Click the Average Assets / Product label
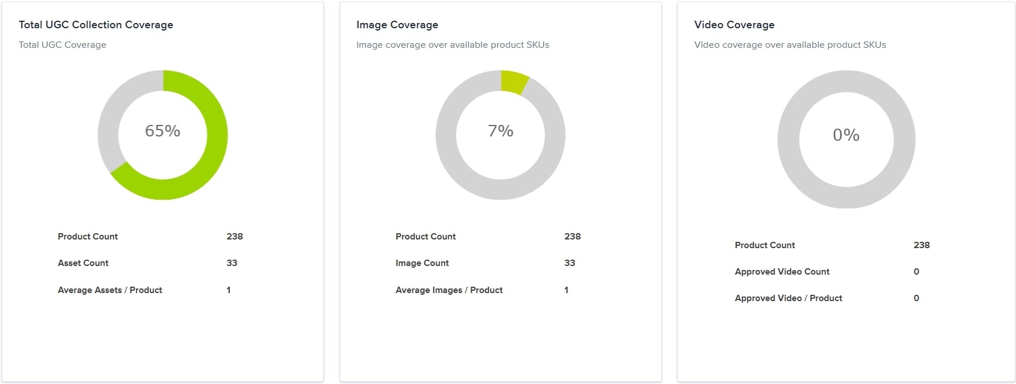1016x384 pixels. tap(109, 290)
